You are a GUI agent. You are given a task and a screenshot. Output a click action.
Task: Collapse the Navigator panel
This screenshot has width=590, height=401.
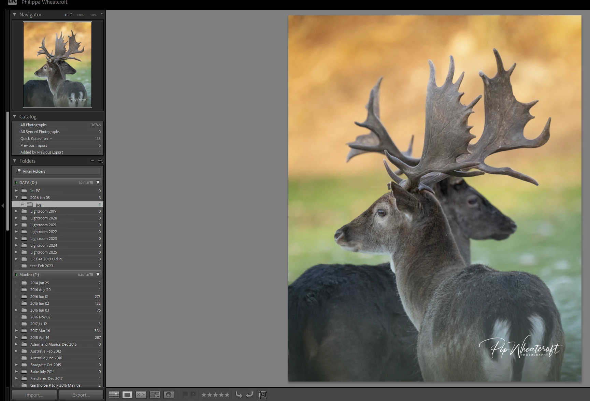click(x=15, y=15)
